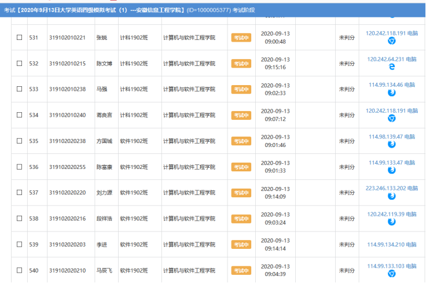Click the 考试中 status badge for 张锐
The width and height of the screenshot is (426, 283).
[x=241, y=38]
